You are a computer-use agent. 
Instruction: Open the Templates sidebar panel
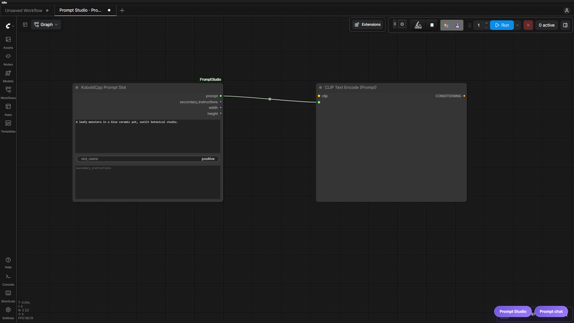(8, 126)
